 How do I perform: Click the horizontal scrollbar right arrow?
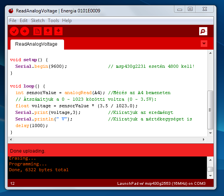click(204, 139)
